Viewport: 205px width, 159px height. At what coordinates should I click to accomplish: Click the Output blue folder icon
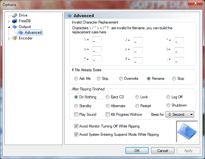[15, 27]
